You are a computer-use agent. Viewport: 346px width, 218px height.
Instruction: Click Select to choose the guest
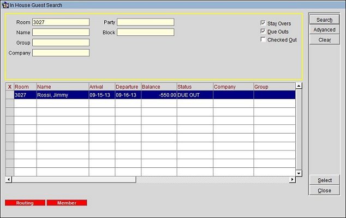coord(325,180)
